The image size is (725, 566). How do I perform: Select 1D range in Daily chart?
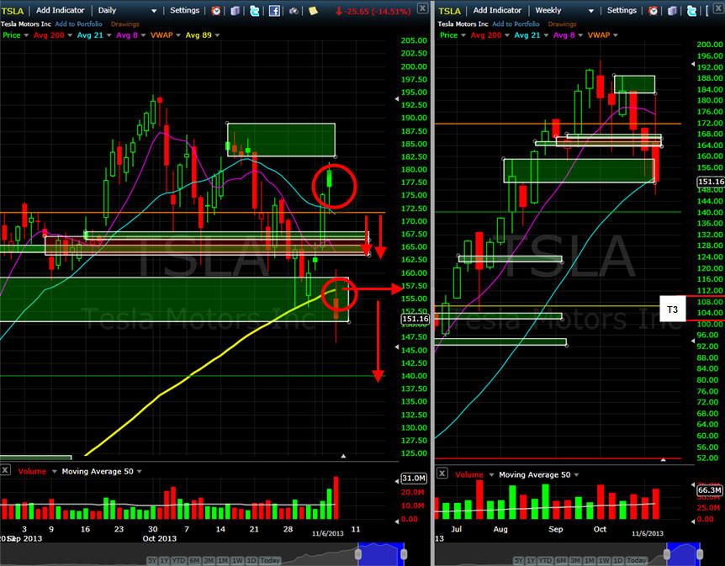click(251, 560)
